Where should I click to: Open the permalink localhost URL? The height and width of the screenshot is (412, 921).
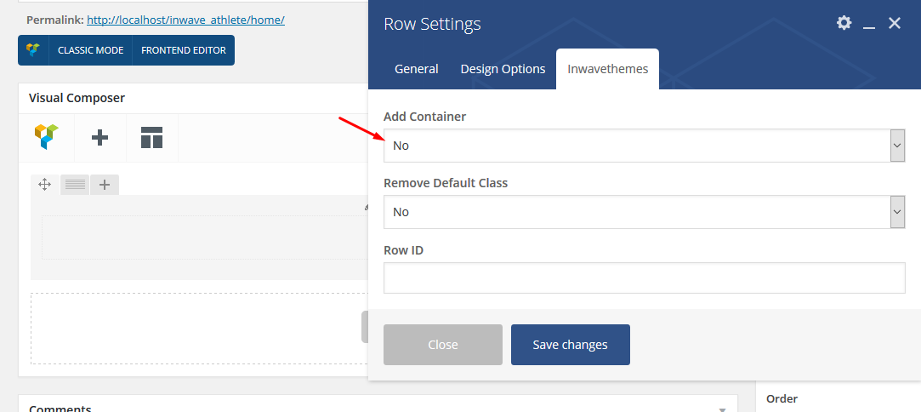[185, 20]
